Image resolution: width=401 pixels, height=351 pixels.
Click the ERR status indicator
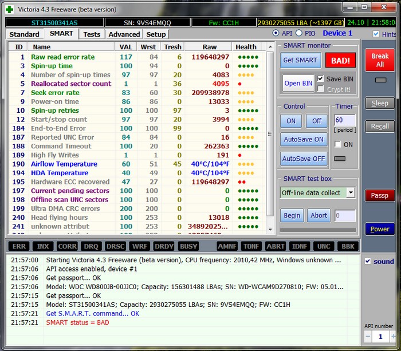click(x=19, y=246)
